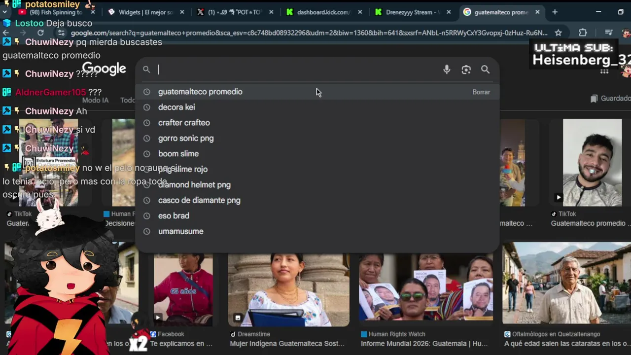Switch to the dashboard.kick.com tab
631x355 pixels.
(x=323, y=12)
